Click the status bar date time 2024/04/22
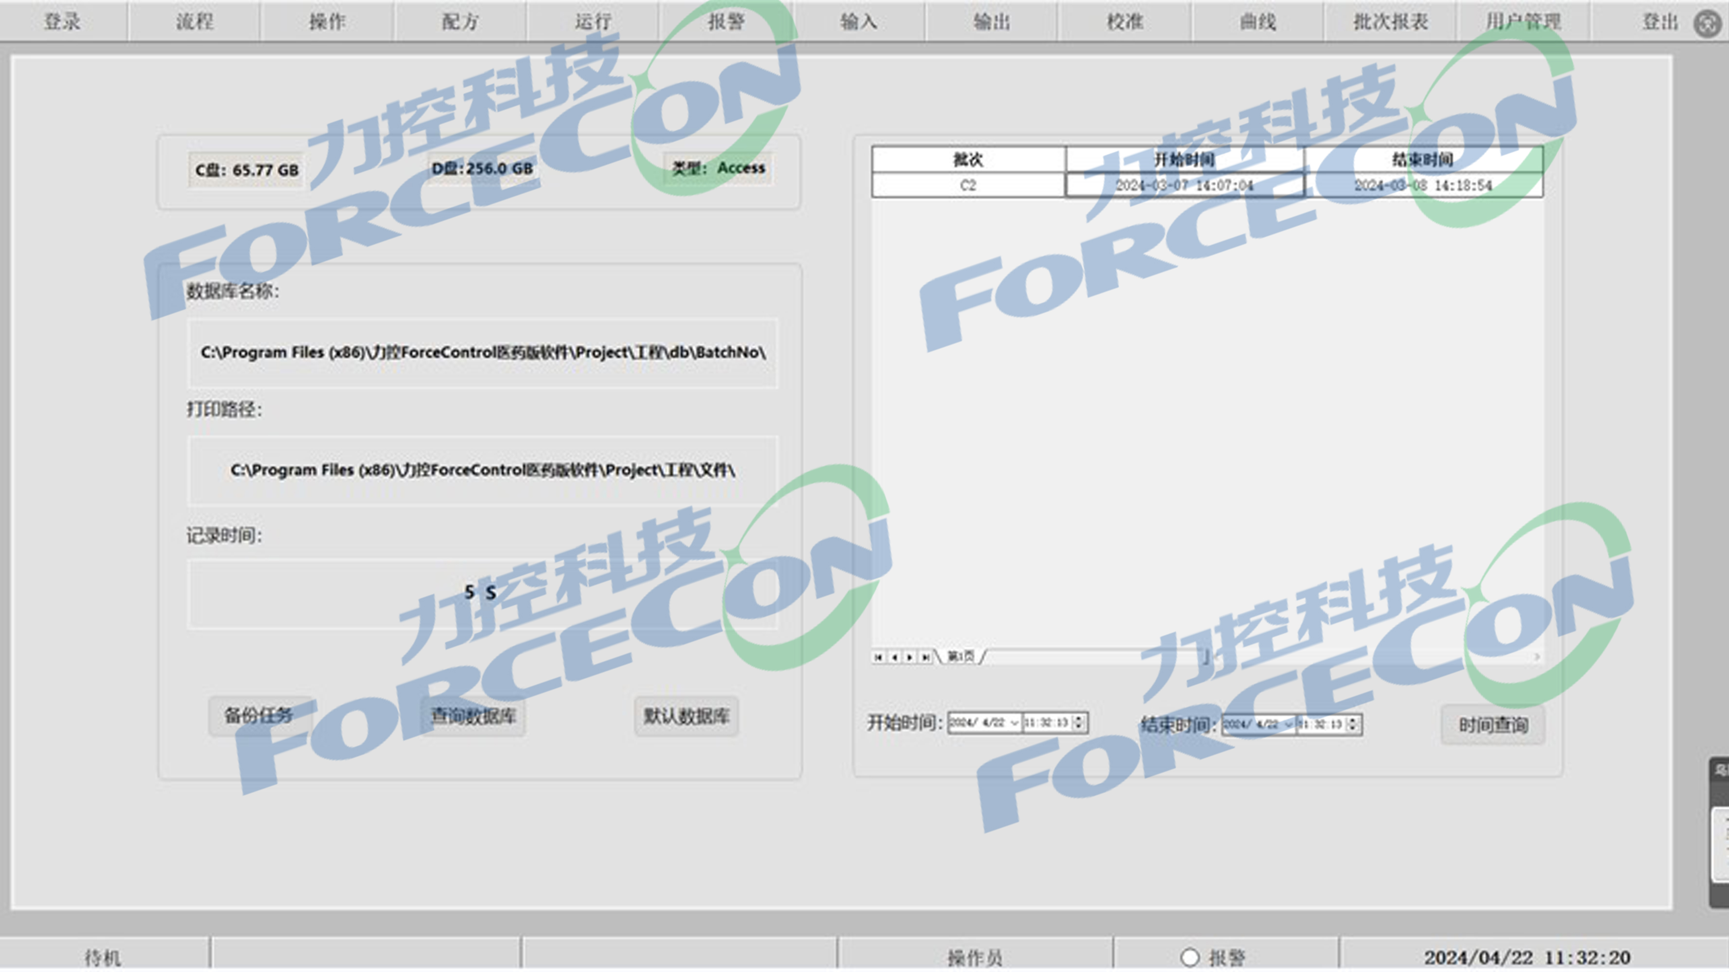 tap(1527, 957)
